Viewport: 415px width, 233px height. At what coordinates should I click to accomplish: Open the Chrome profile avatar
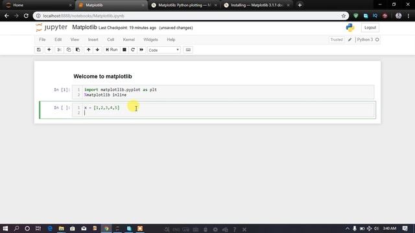pyautogui.click(x=398, y=16)
